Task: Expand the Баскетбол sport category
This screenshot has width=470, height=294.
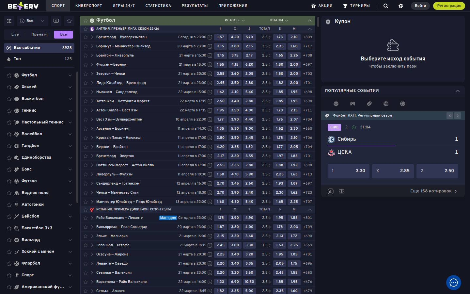Action: click(70, 99)
